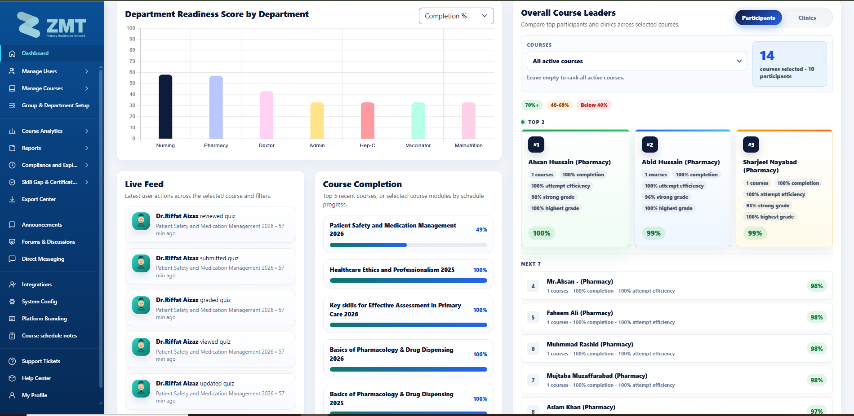Screen dimensions: 854x416
Task: Expand the Manage Users submenu chevron
Action: (x=87, y=71)
